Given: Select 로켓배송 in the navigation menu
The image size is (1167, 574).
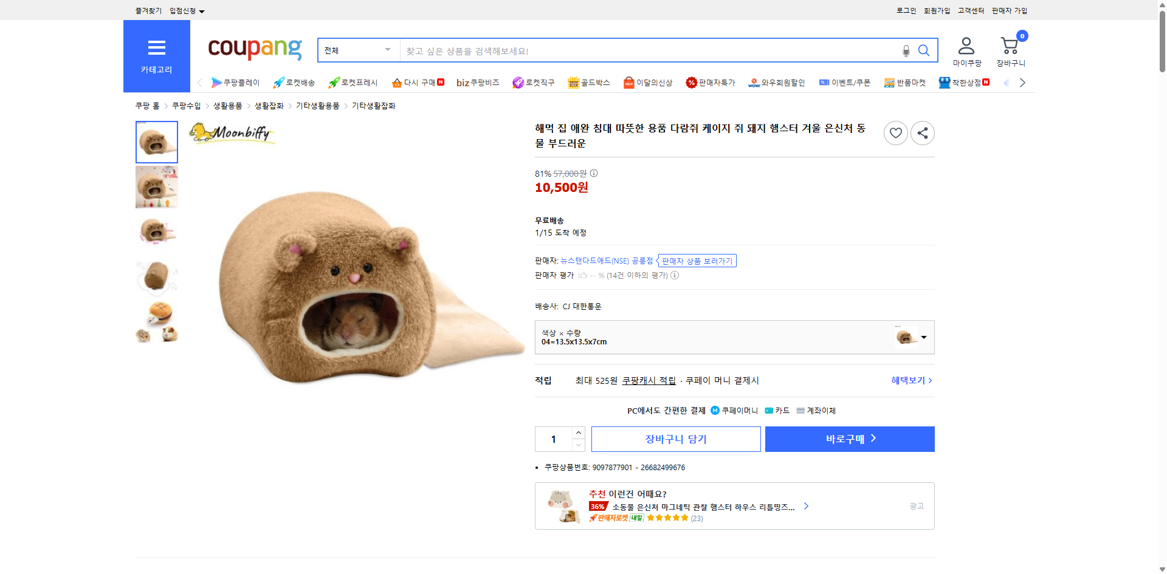Looking at the screenshot, I should (294, 83).
